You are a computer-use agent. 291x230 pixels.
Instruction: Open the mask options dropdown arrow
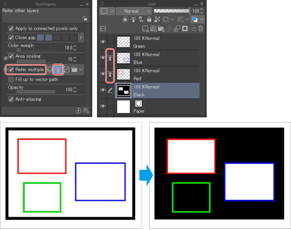coord(172,19)
